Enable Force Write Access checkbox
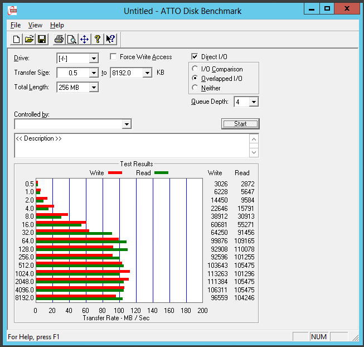Image resolution: width=364 pixels, height=347 pixels. pyautogui.click(x=113, y=57)
